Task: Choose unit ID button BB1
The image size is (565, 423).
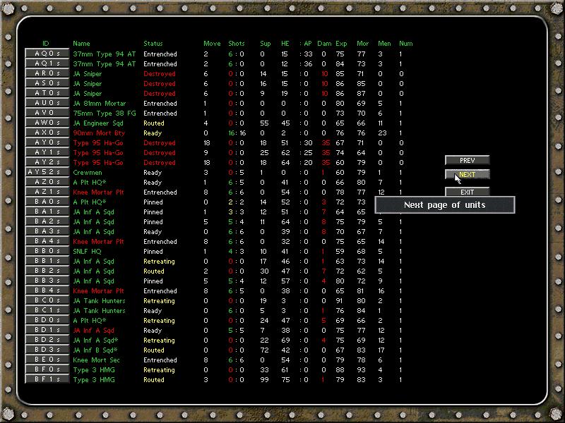Action: pos(47,261)
